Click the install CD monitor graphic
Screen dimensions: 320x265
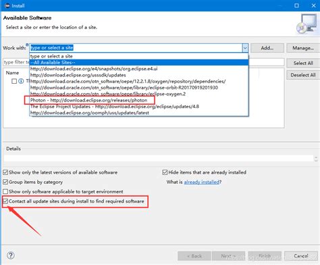pos(306,24)
